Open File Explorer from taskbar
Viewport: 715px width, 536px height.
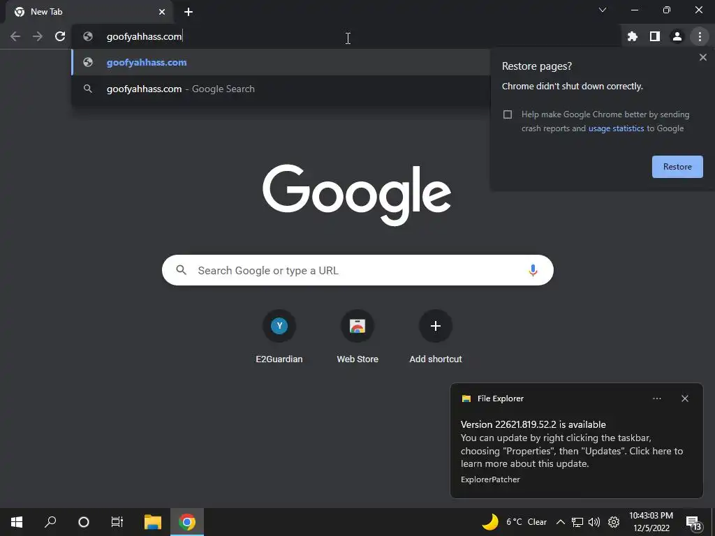(153, 522)
